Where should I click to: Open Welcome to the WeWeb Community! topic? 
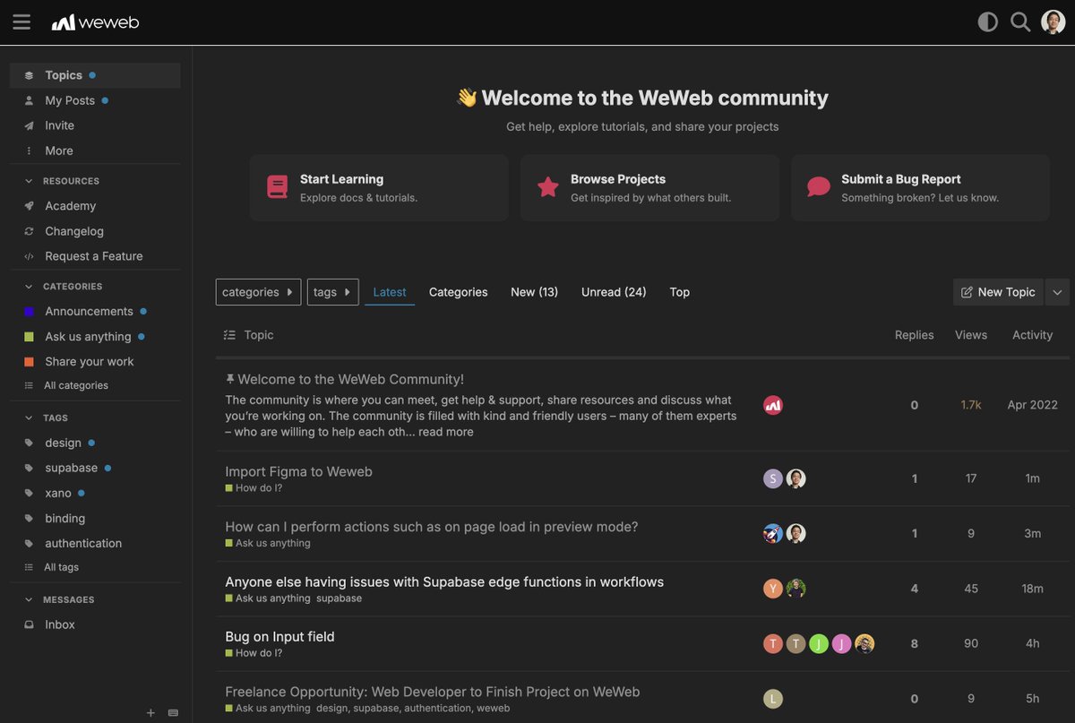tap(350, 379)
